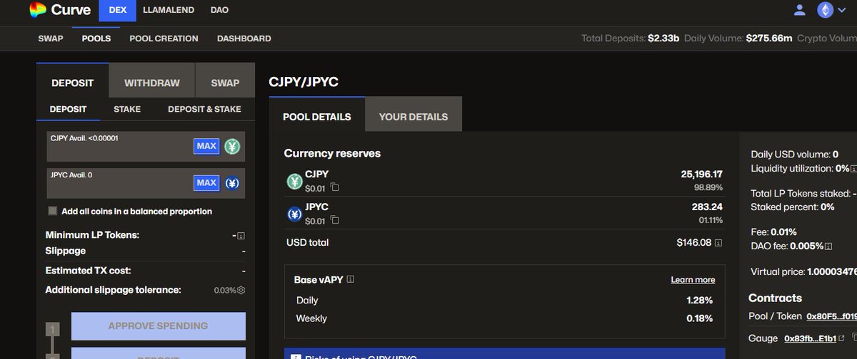Copy the CJPY token address
This screenshot has height=359, width=857.
pyautogui.click(x=334, y=188)
